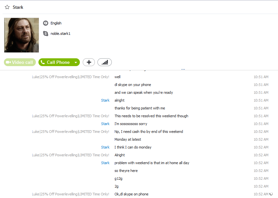Click the plus button to add people
The width and height of the screenshot is (278, 198).
(x=89, y=62)
